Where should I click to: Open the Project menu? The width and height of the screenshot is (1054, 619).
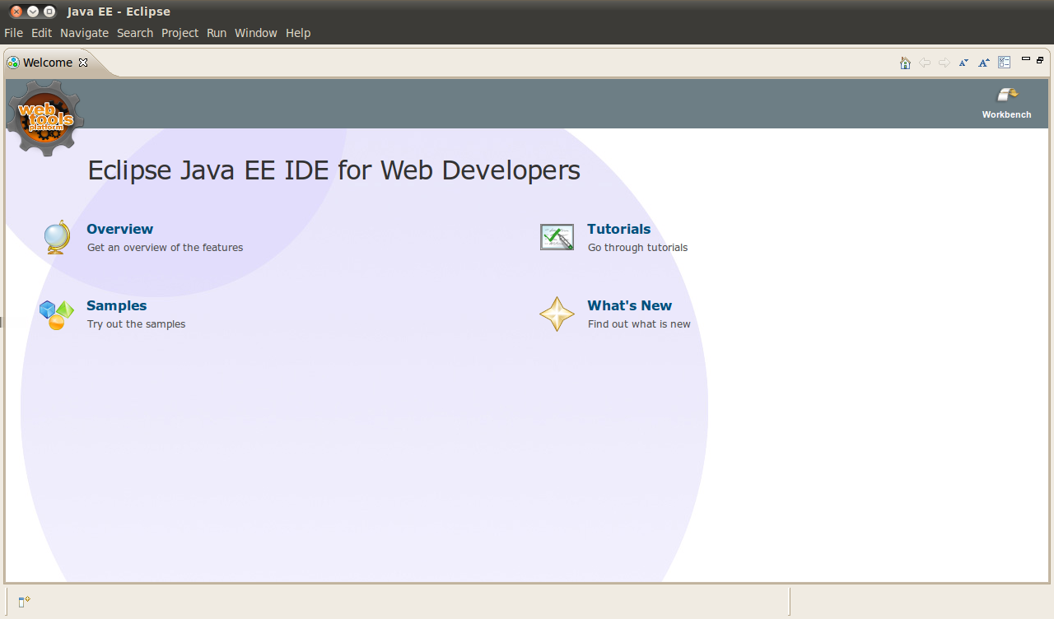[x=180, y=33]
